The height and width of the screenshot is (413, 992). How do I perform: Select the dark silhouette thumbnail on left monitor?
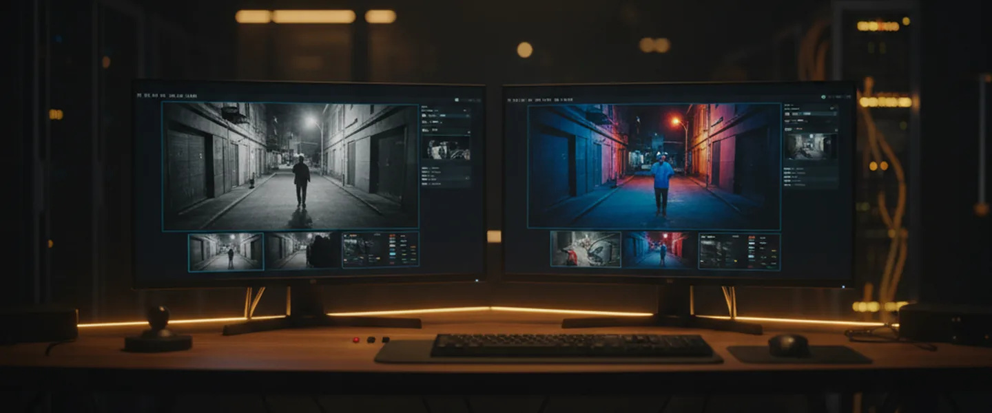coord(303,251)
